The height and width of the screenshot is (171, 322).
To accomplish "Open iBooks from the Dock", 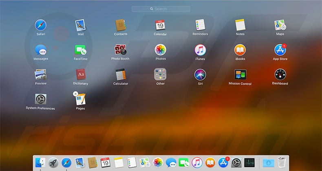I will tap(210, 162).
